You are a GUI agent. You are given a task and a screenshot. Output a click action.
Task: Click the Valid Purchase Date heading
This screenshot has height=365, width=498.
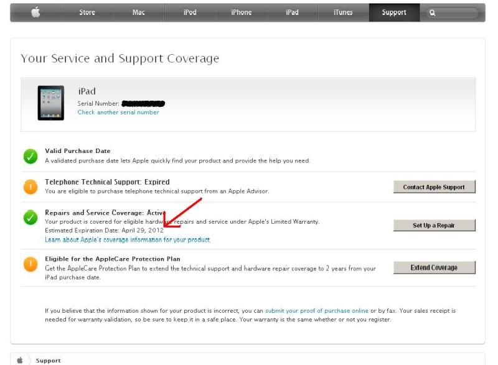click(x=77, y=151)
